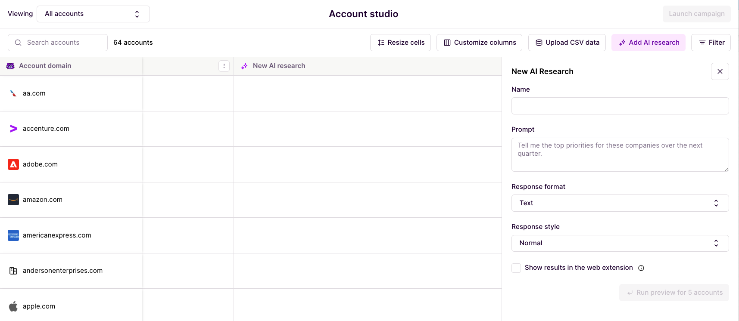Click into the Prompt text area
This screenshot has width=739, height=321.
[620, 154]
